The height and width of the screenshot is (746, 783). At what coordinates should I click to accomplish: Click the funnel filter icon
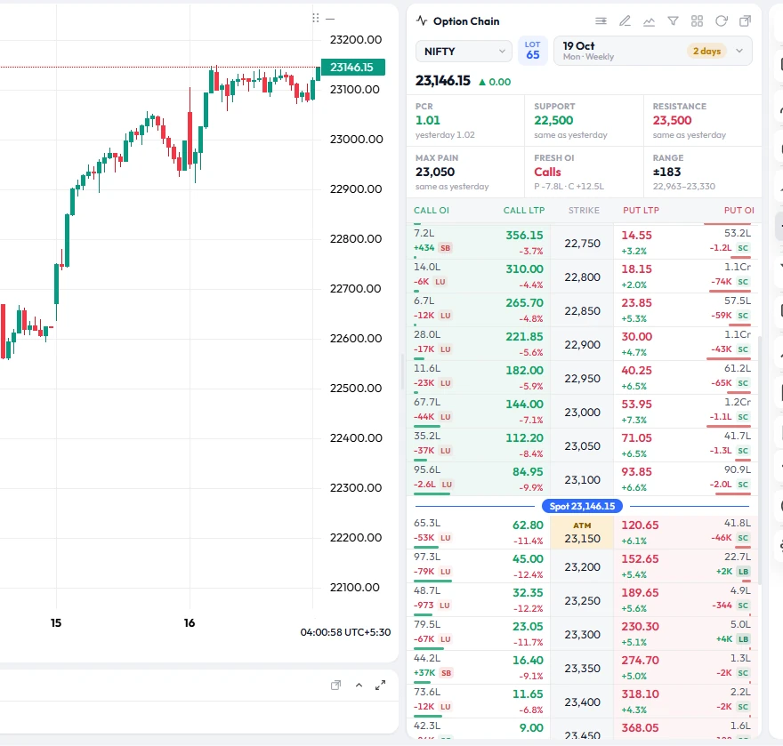pos(673,21)
